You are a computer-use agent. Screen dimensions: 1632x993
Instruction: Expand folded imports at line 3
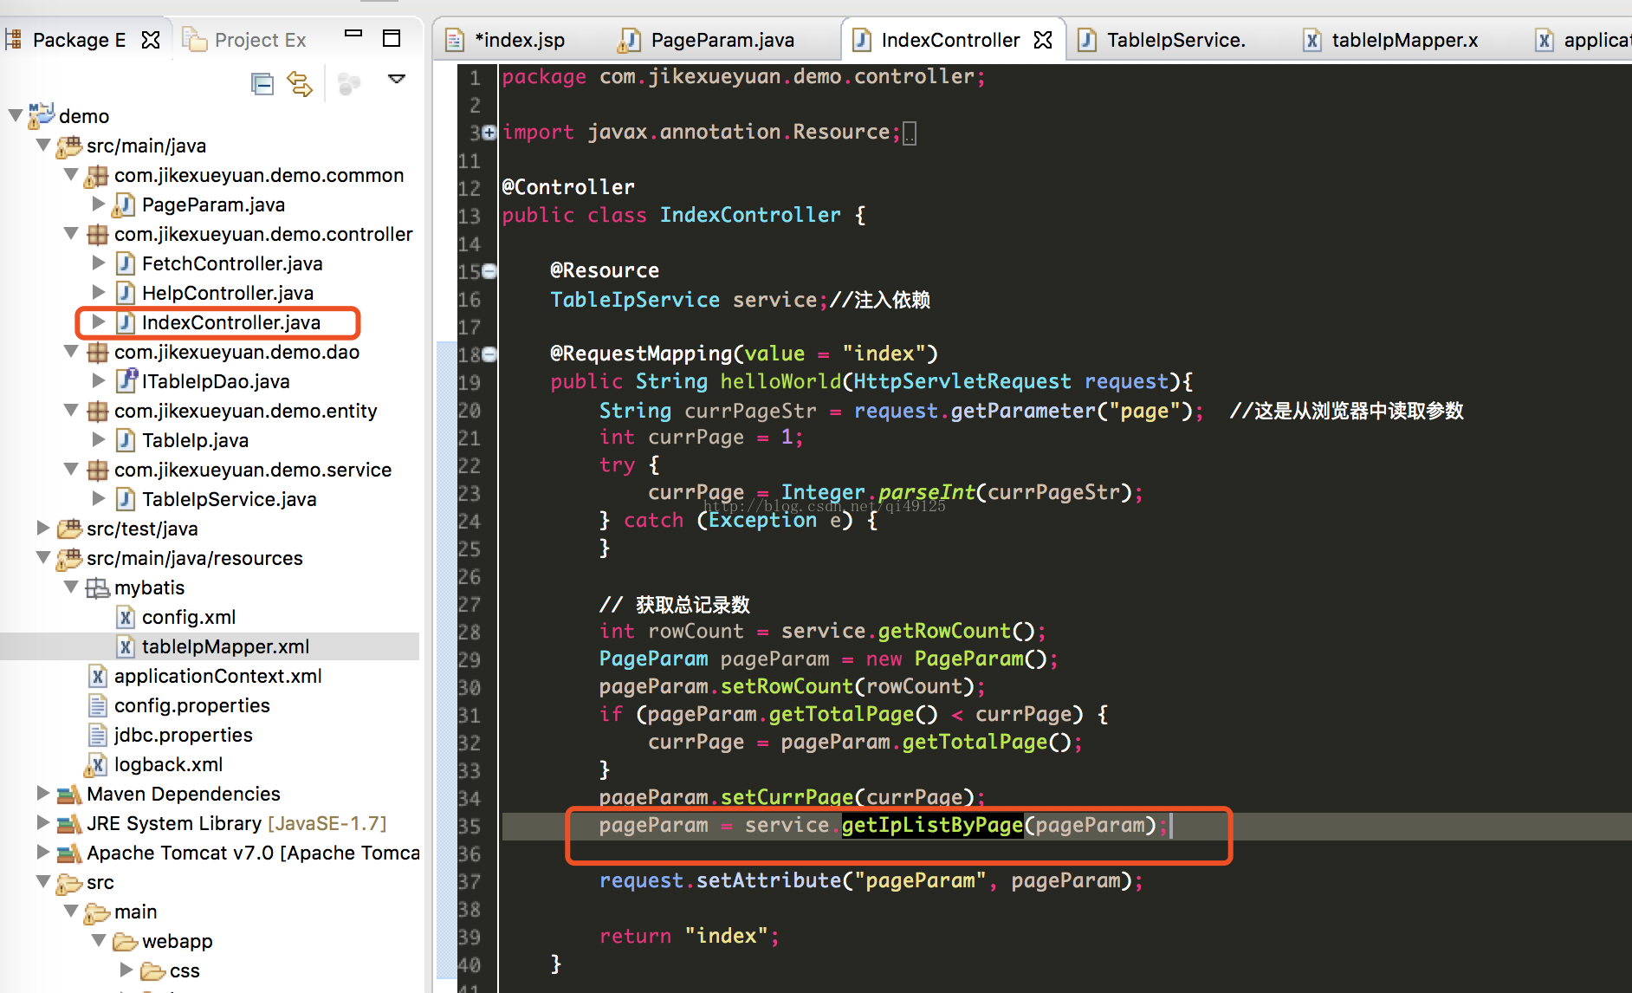click(x=489, y=133)
